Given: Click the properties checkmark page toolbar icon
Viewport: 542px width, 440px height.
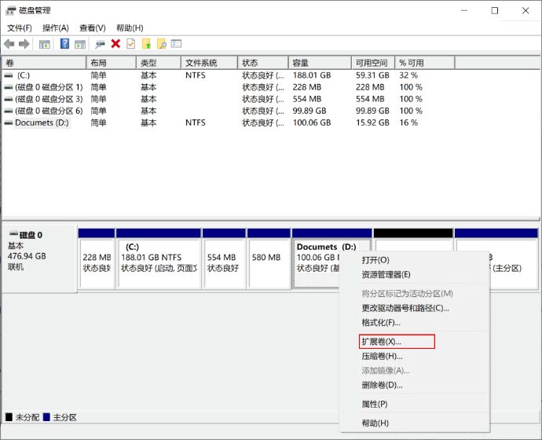Looking at the screenshot, I should tap(130, 44).
